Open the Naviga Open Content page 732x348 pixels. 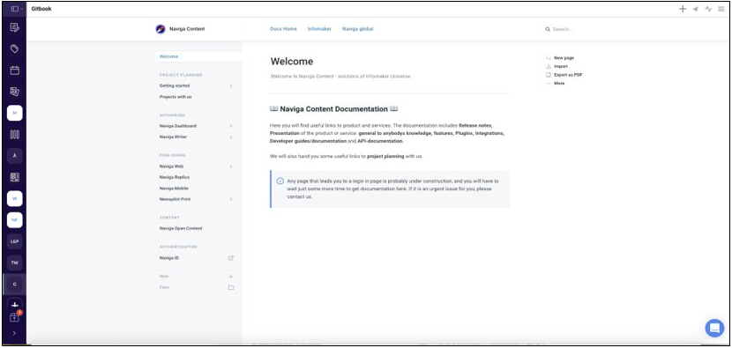coord(181,228)
